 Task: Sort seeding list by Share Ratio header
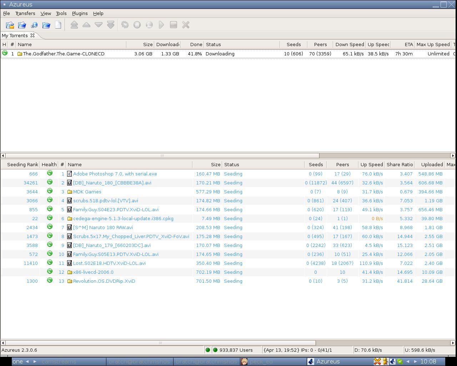pos(400,164)
